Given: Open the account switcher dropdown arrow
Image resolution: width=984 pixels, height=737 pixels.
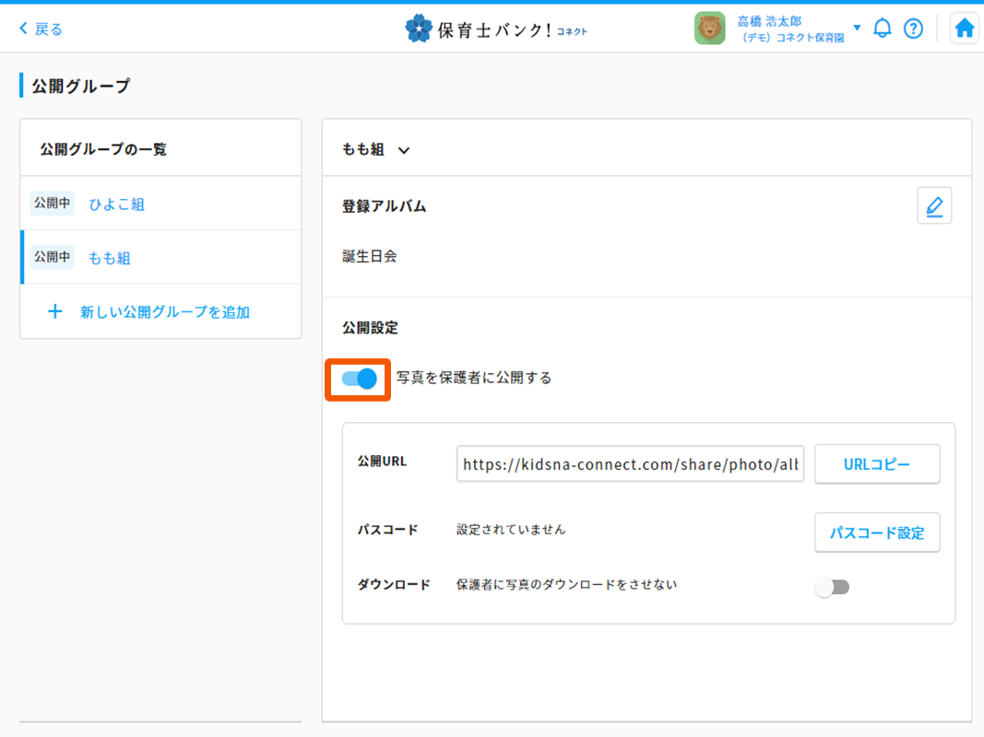Looking at the screenshot, I should point(858,28).
